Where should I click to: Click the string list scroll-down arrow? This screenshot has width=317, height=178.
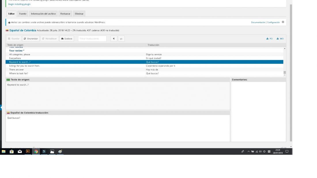click(x=285, y=75)
